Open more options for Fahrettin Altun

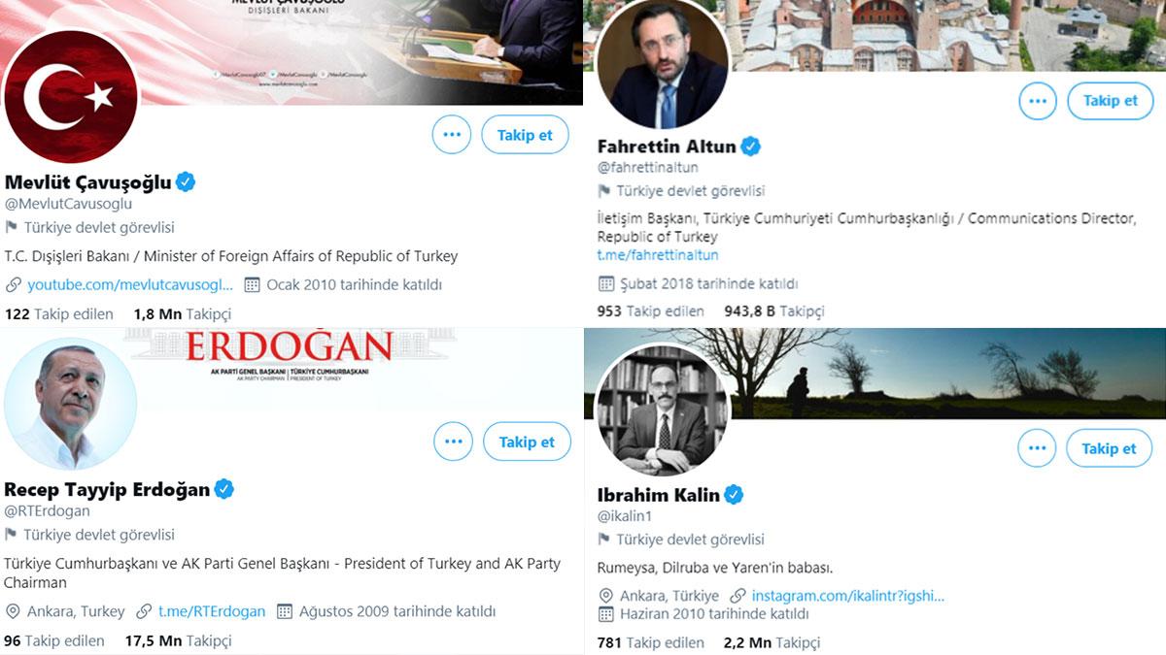1038,101
